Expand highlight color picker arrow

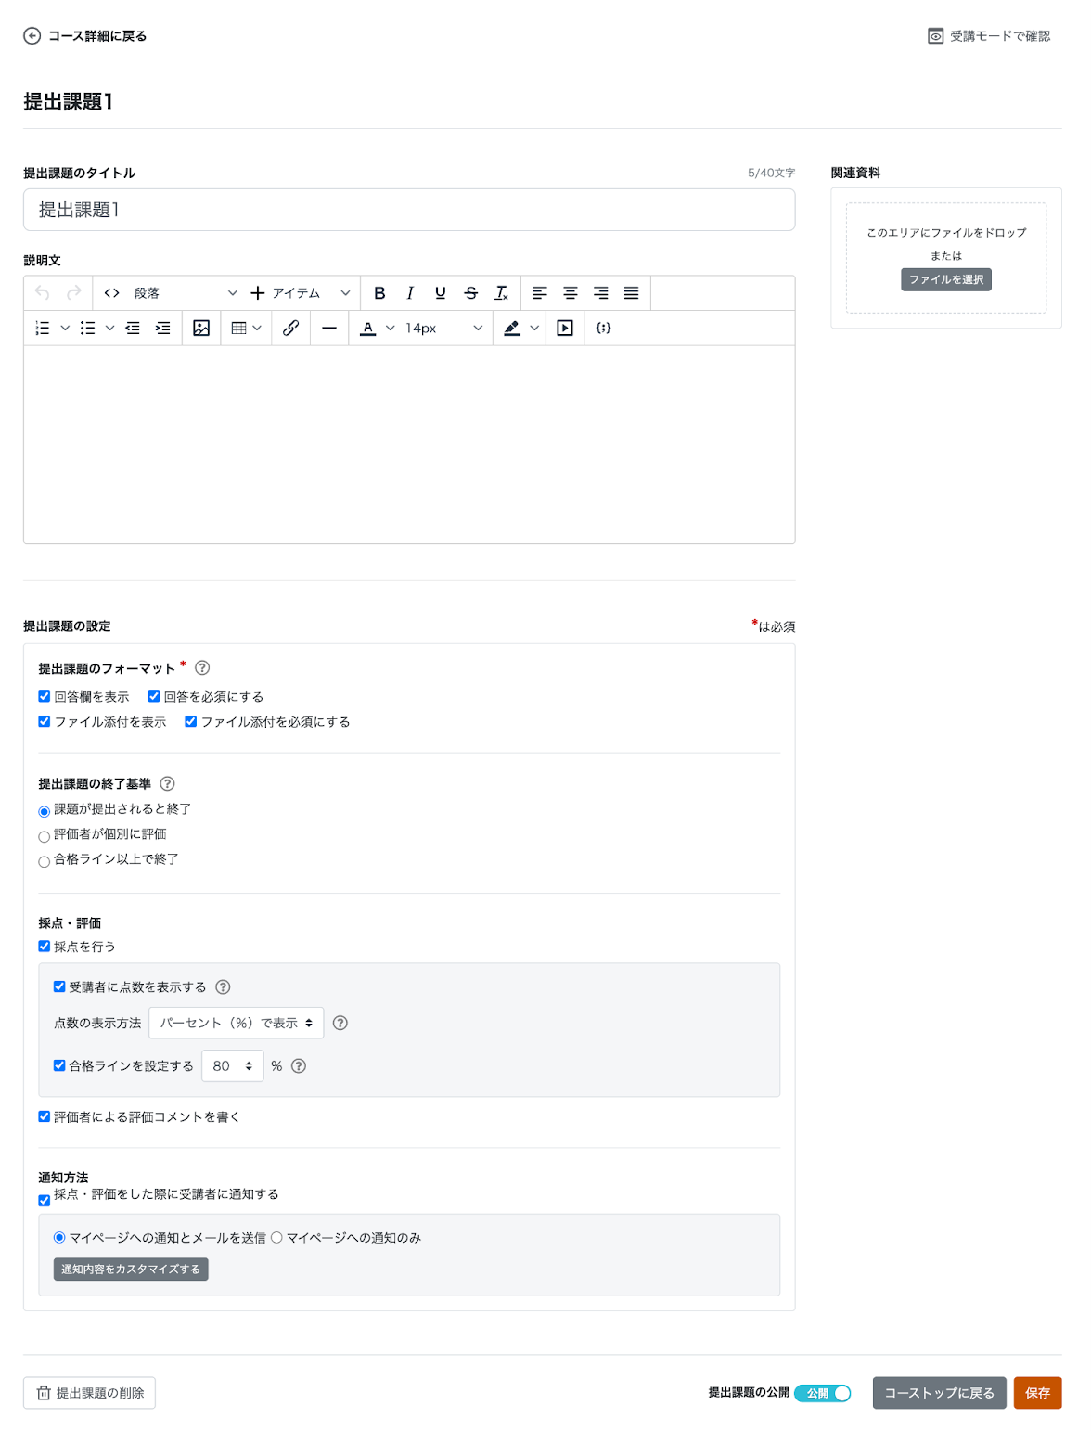coord(534,329)
